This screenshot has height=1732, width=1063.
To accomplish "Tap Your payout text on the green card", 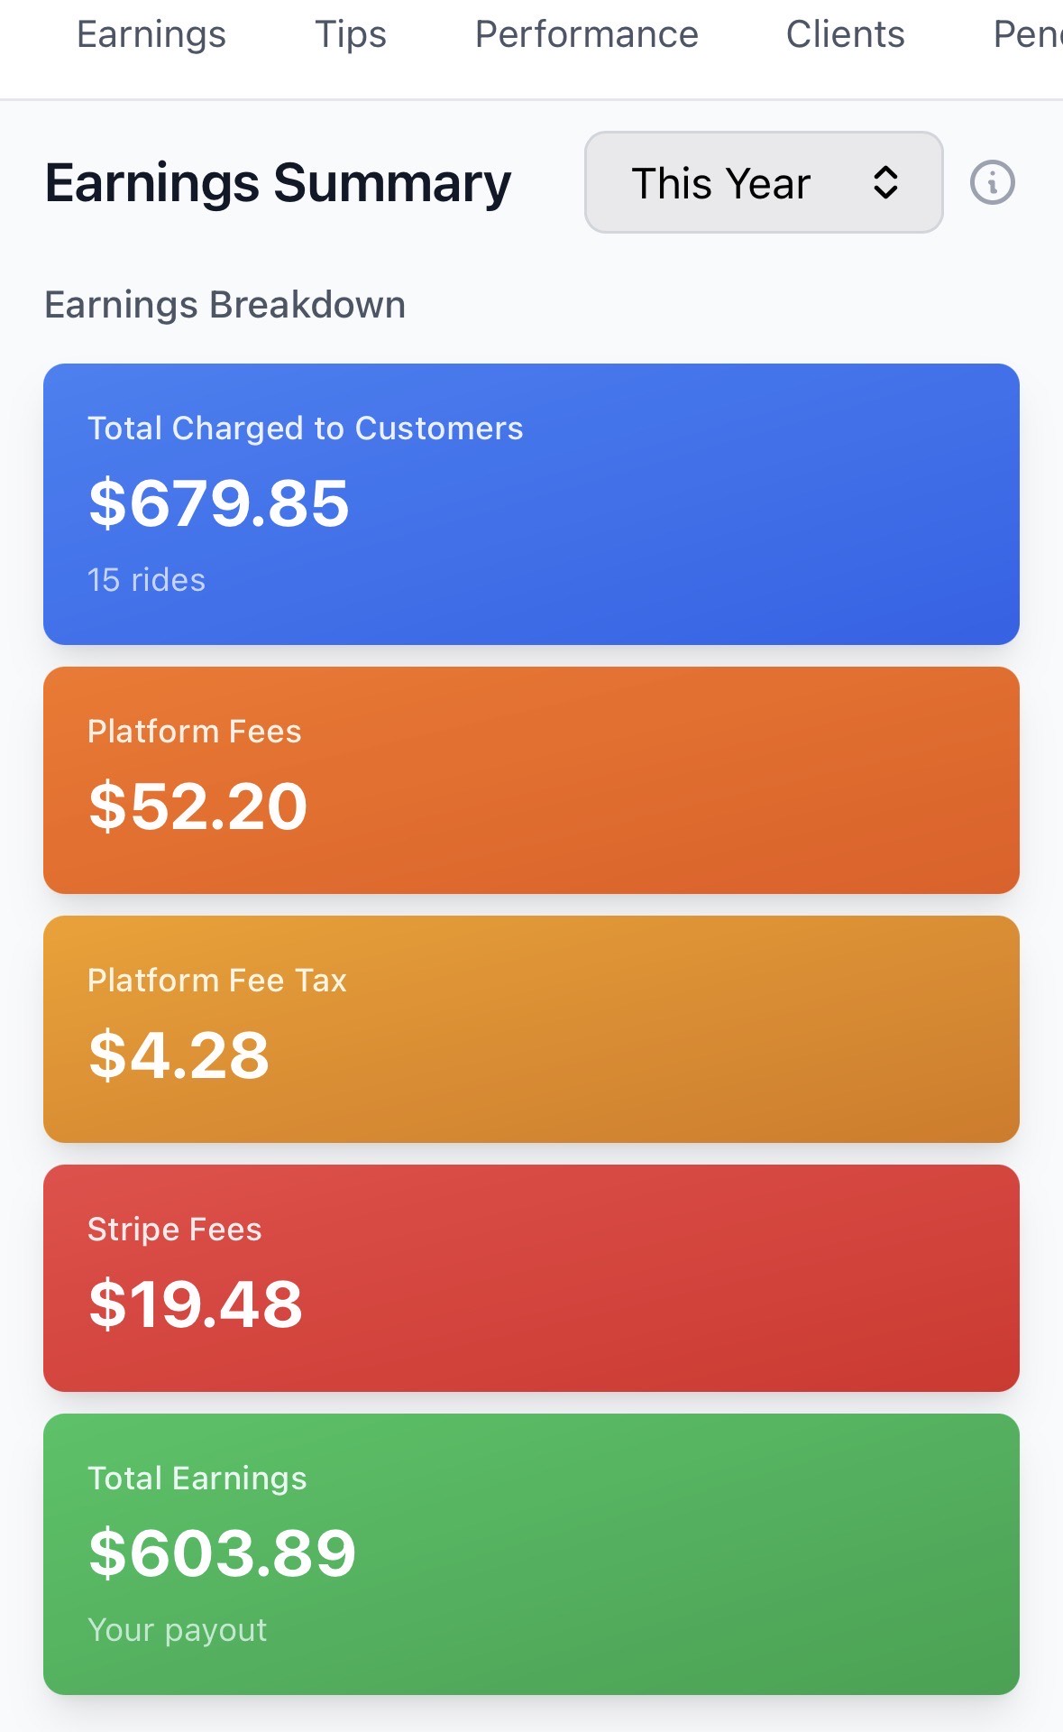I will pos(178,1629).
